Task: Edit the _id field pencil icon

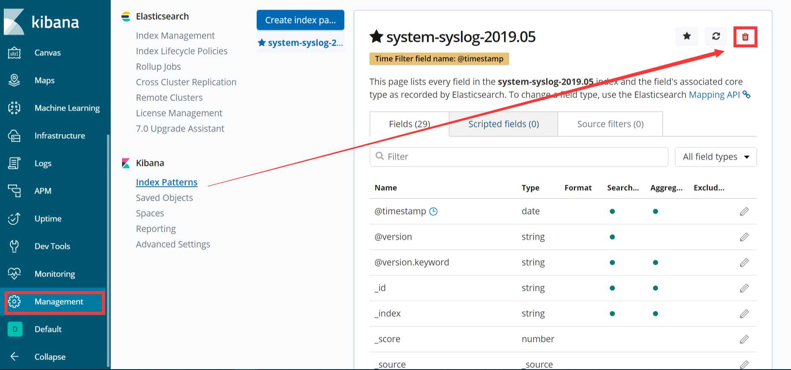Action: (x=744, y=288)
